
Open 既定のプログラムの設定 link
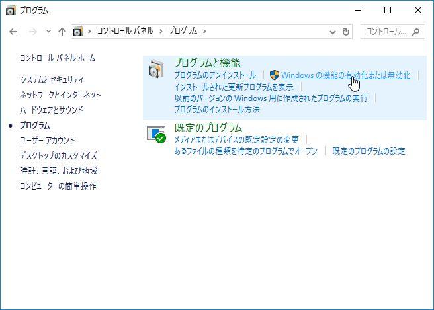[369, 151]
